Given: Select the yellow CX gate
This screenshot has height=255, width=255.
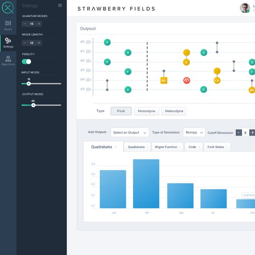Looking at the screenshot, I should pos(217,81).
